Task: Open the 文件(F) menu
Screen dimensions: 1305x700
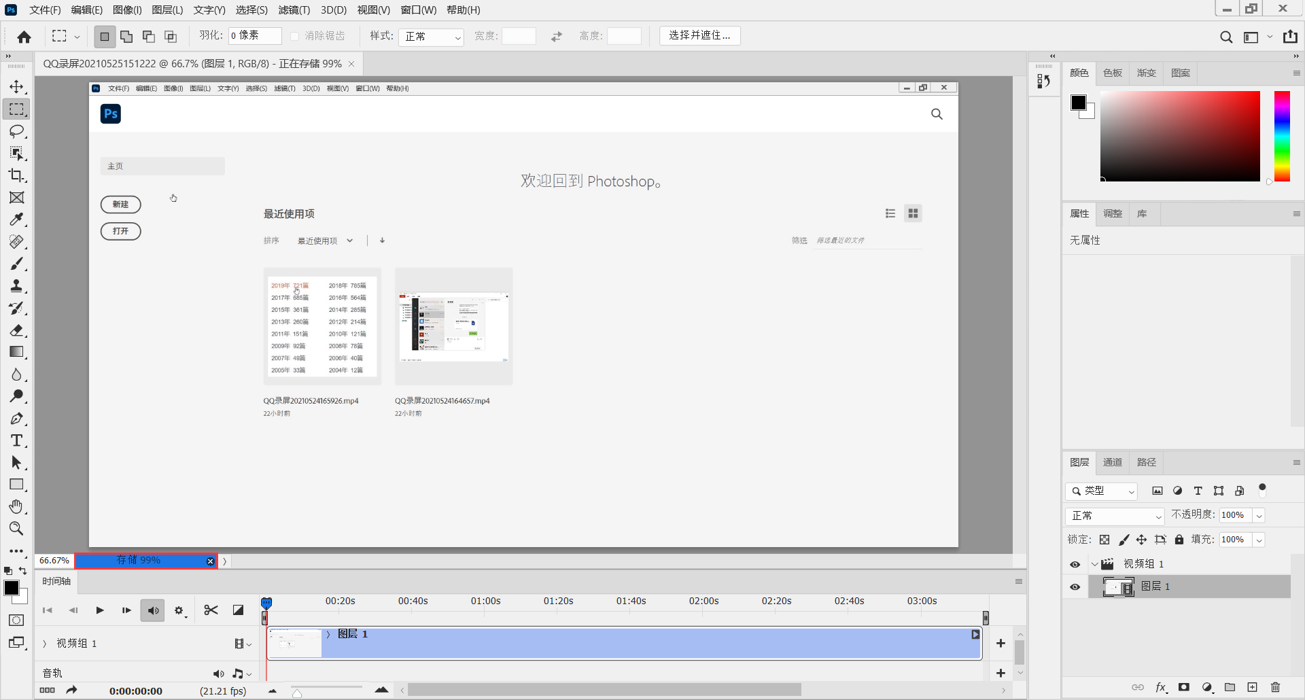Action: [45, 10]
